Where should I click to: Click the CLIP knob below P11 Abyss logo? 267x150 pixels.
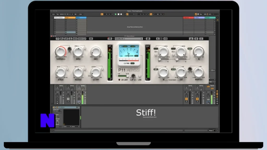coord(133,76)
